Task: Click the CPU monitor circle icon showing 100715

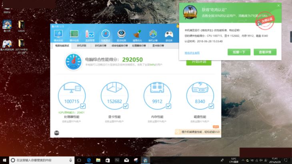Action: [x=72, y=96]
